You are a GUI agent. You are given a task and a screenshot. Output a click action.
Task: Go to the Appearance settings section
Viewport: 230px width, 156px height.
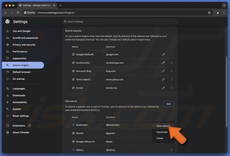[19, 58]
